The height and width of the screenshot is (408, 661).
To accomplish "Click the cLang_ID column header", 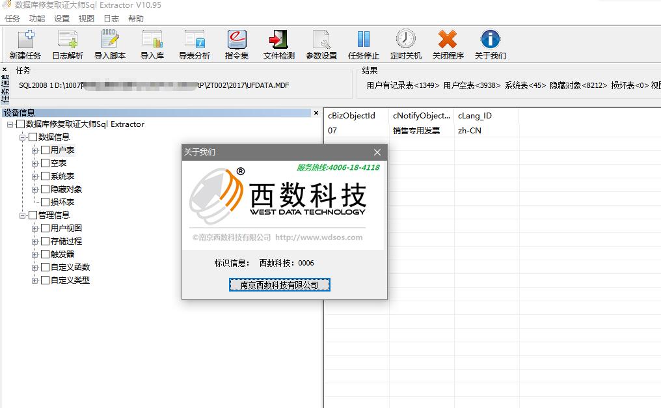I will [487, 115].
